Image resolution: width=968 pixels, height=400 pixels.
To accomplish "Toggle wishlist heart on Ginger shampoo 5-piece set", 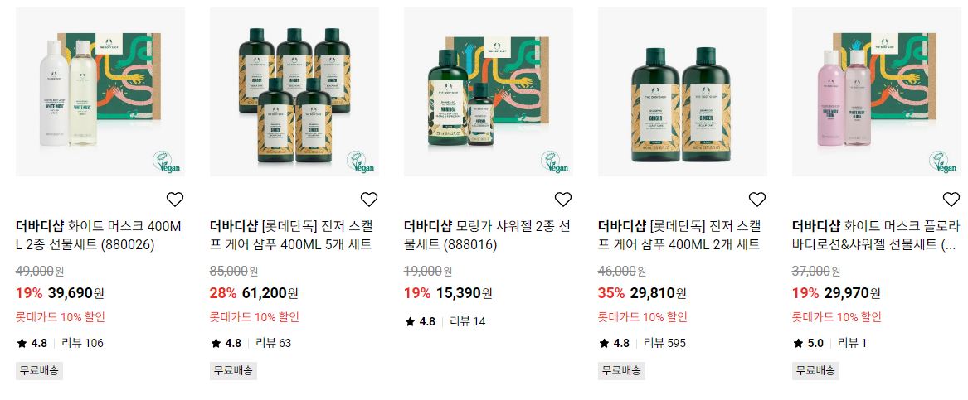I will [368, 199].
